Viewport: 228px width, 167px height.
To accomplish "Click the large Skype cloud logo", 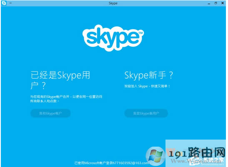I will [x=113, y=38].
